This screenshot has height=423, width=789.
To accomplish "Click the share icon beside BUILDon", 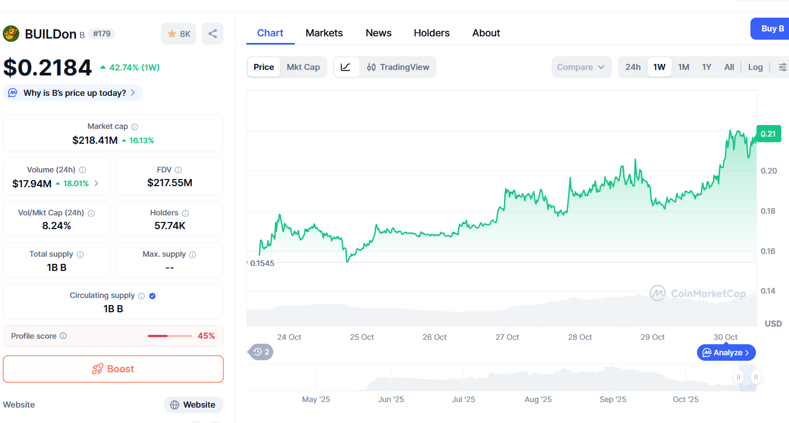I will click(213, 34).
